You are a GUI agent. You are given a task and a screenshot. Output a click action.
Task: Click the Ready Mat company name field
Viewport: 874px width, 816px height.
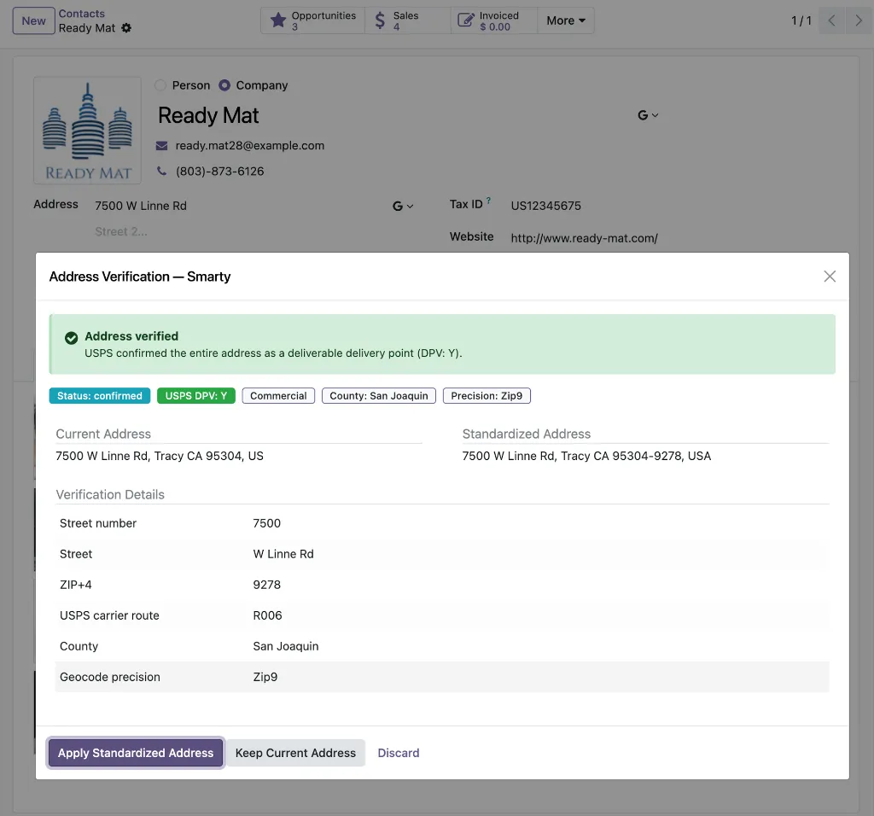(208, 115)
